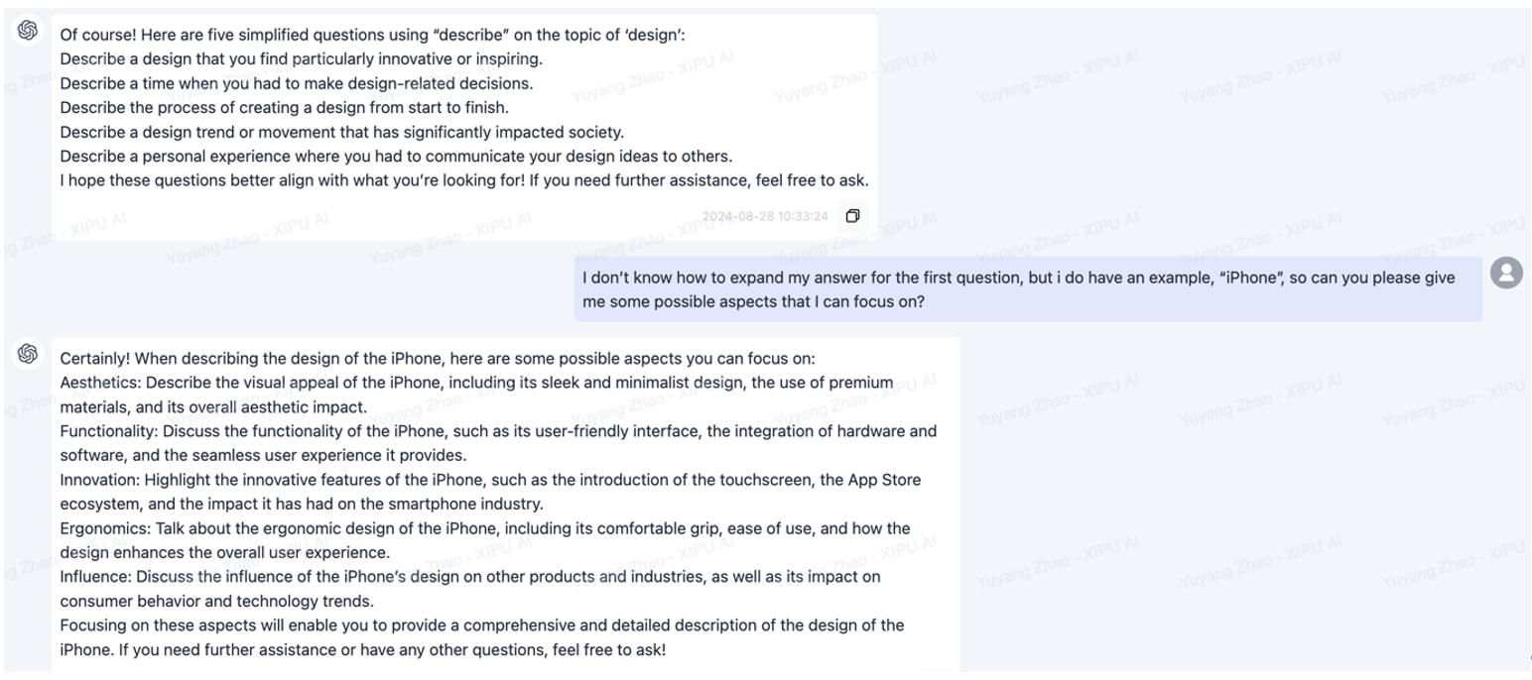
Task: Click 'Describe a personal experience' line
Action: pos(396,156)
